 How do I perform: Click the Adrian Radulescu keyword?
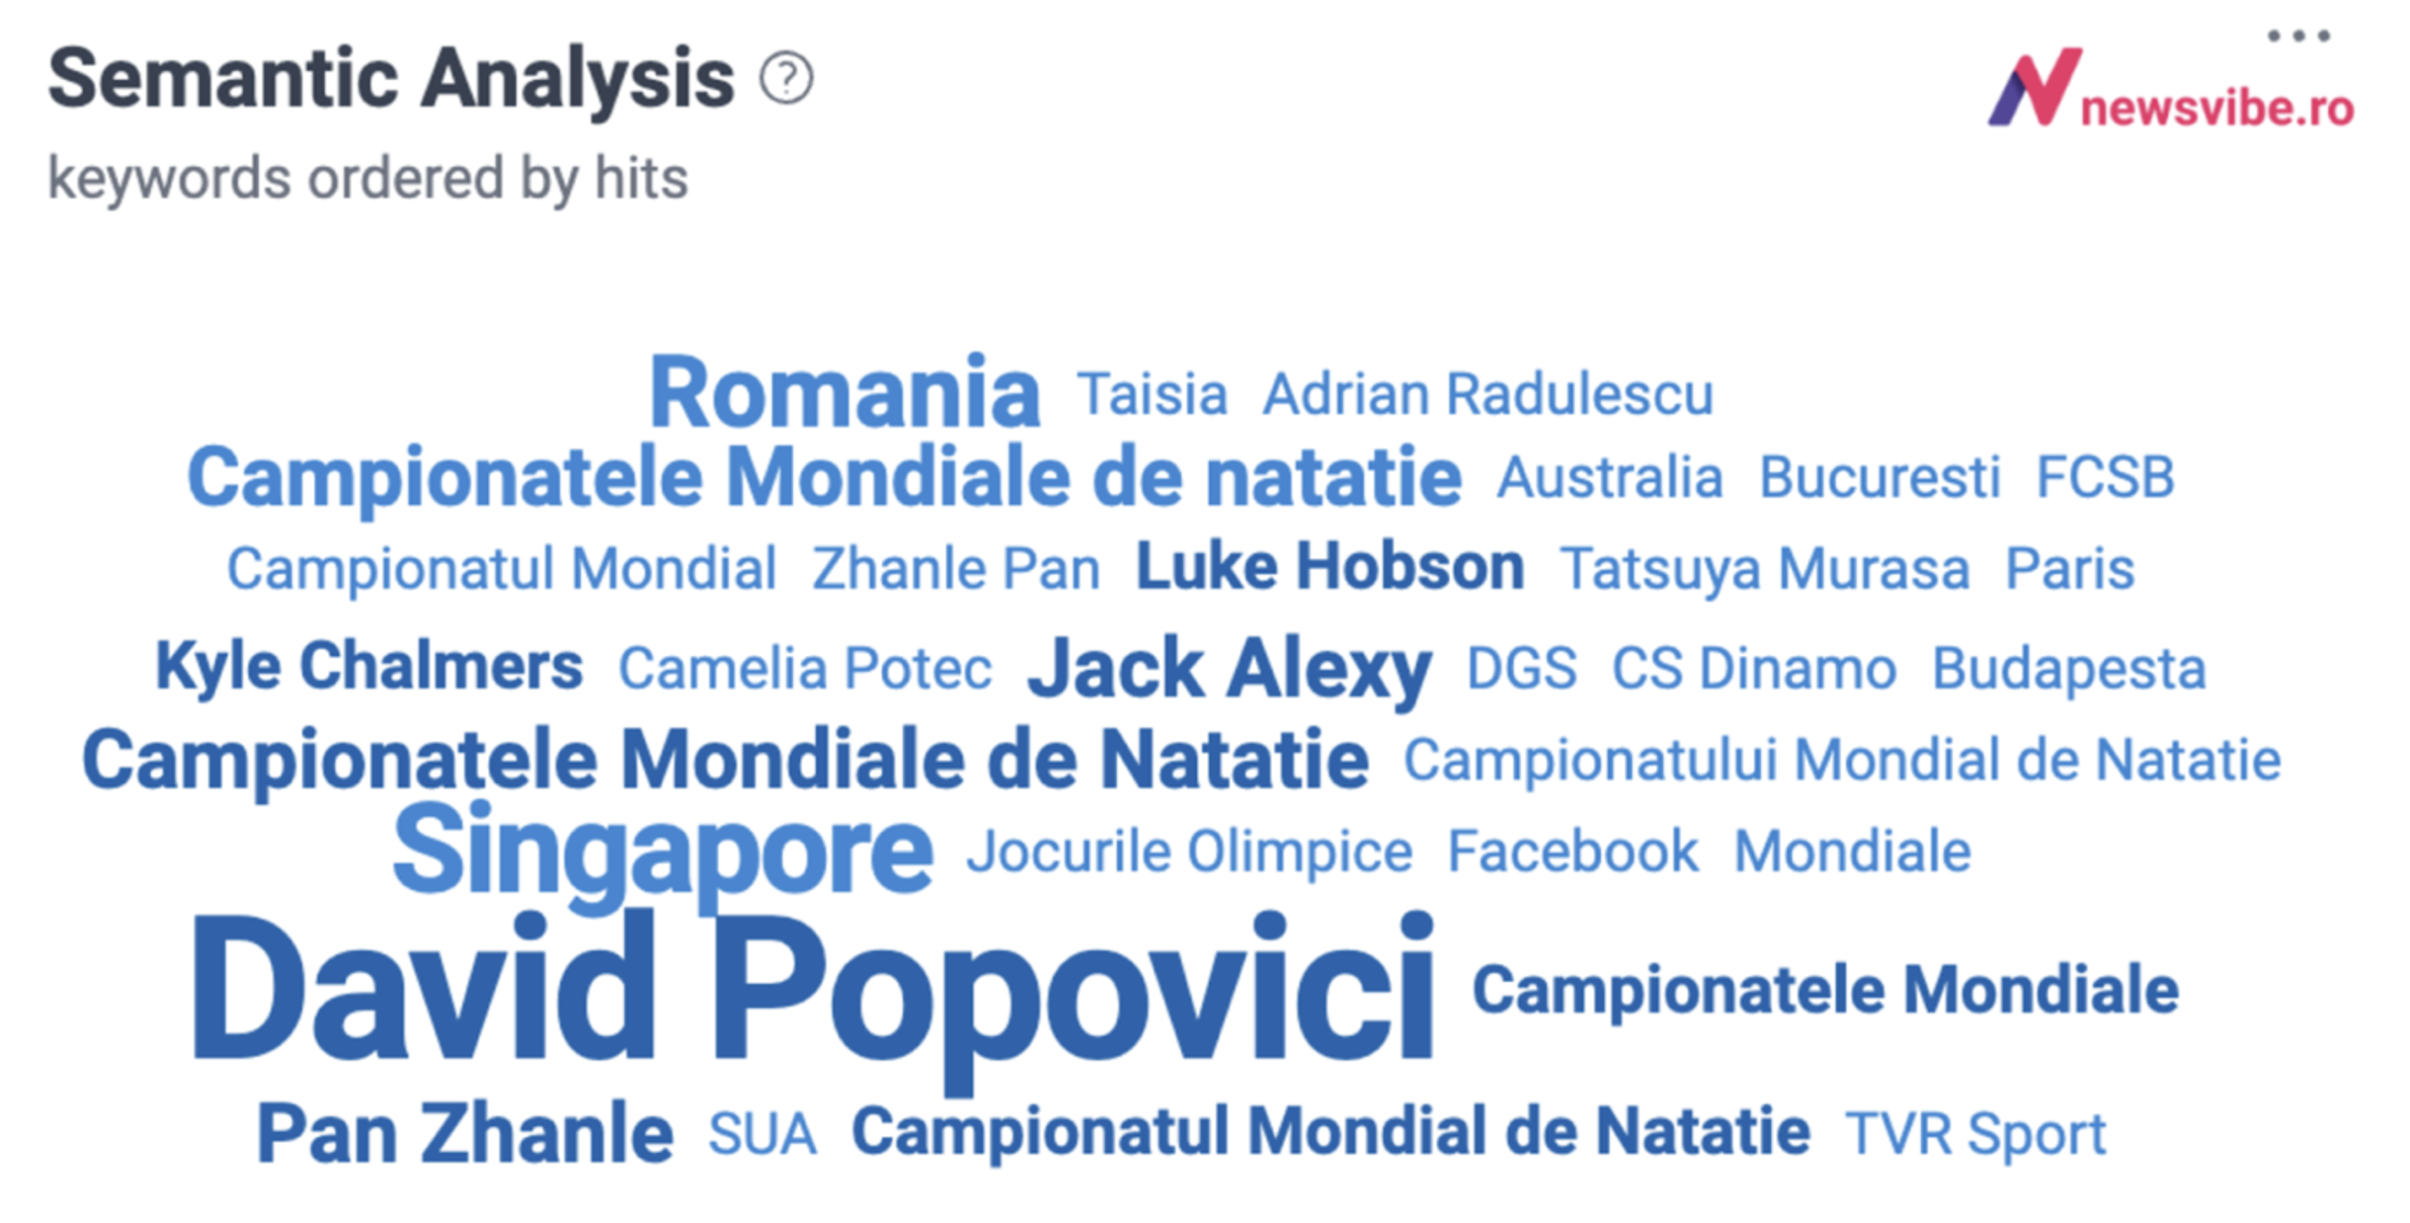(x=1488, y=395)
